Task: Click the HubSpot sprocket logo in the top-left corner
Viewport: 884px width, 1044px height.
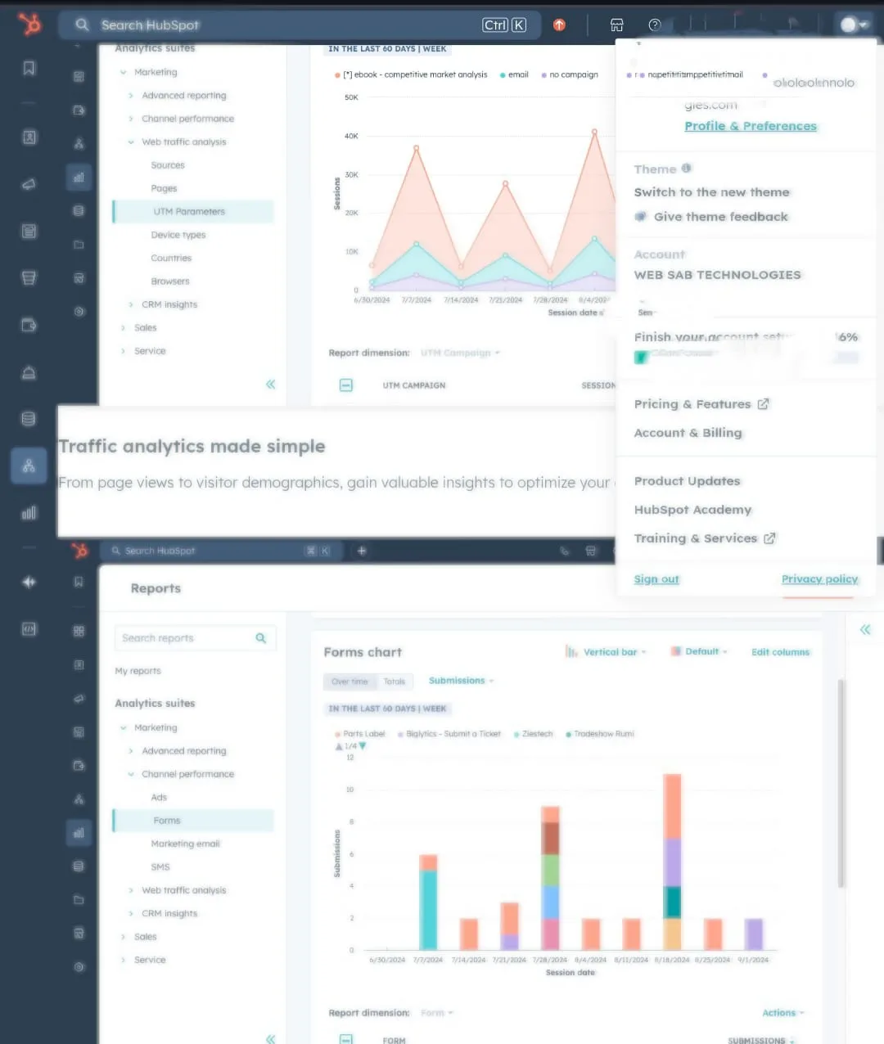Action: pos(29,25)
